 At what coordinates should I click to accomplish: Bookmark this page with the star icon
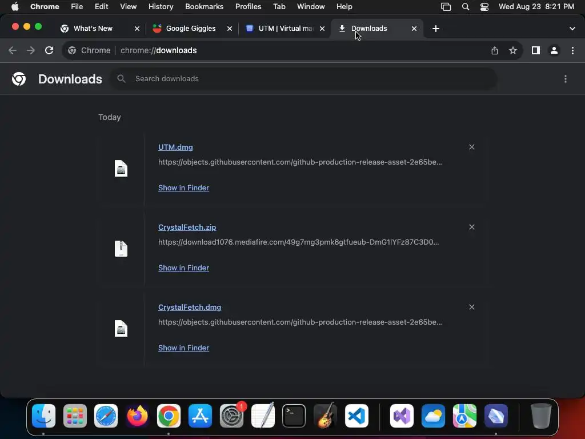pyautogui.click(x=513, y=50)
